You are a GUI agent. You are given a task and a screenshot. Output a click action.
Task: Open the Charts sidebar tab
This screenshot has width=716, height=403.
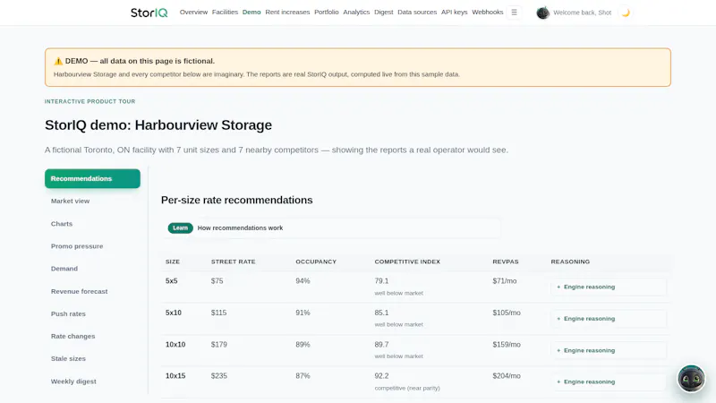(92, 224)
